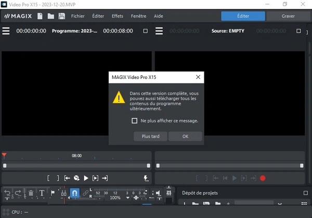The image size is (312, 218).
Task: Click the Plus tard button
Action: coord(150,137)
